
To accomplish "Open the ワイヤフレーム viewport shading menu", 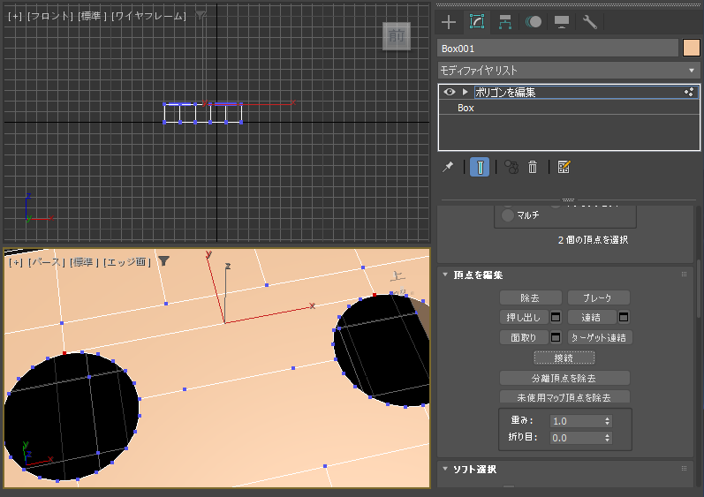I will pyautogui.click(x=148, y=16).
